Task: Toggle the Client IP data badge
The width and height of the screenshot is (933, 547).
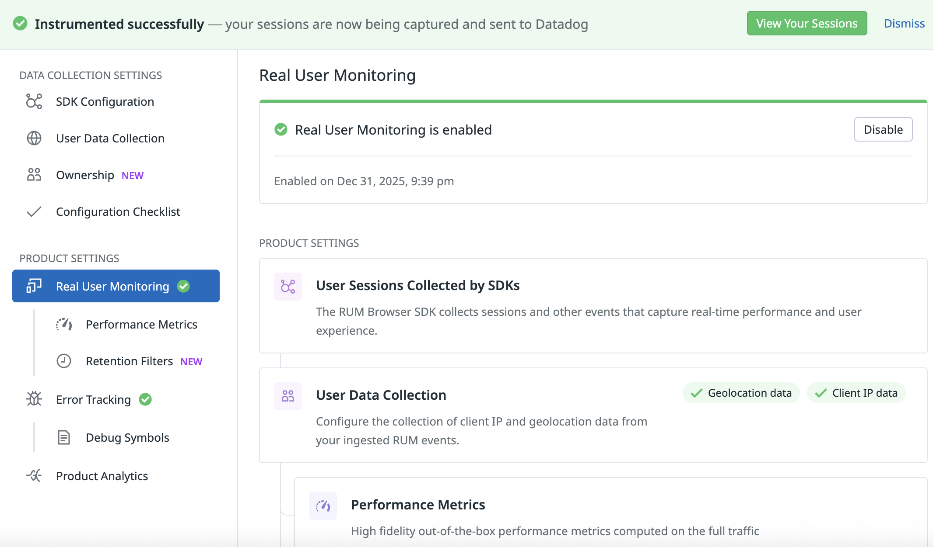Action: point(856,393)
